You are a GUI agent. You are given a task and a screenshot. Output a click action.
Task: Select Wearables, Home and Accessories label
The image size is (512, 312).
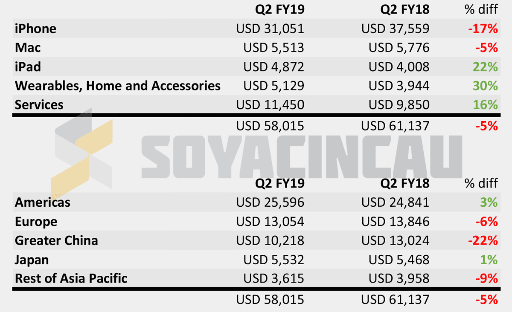tap(118, 86)
